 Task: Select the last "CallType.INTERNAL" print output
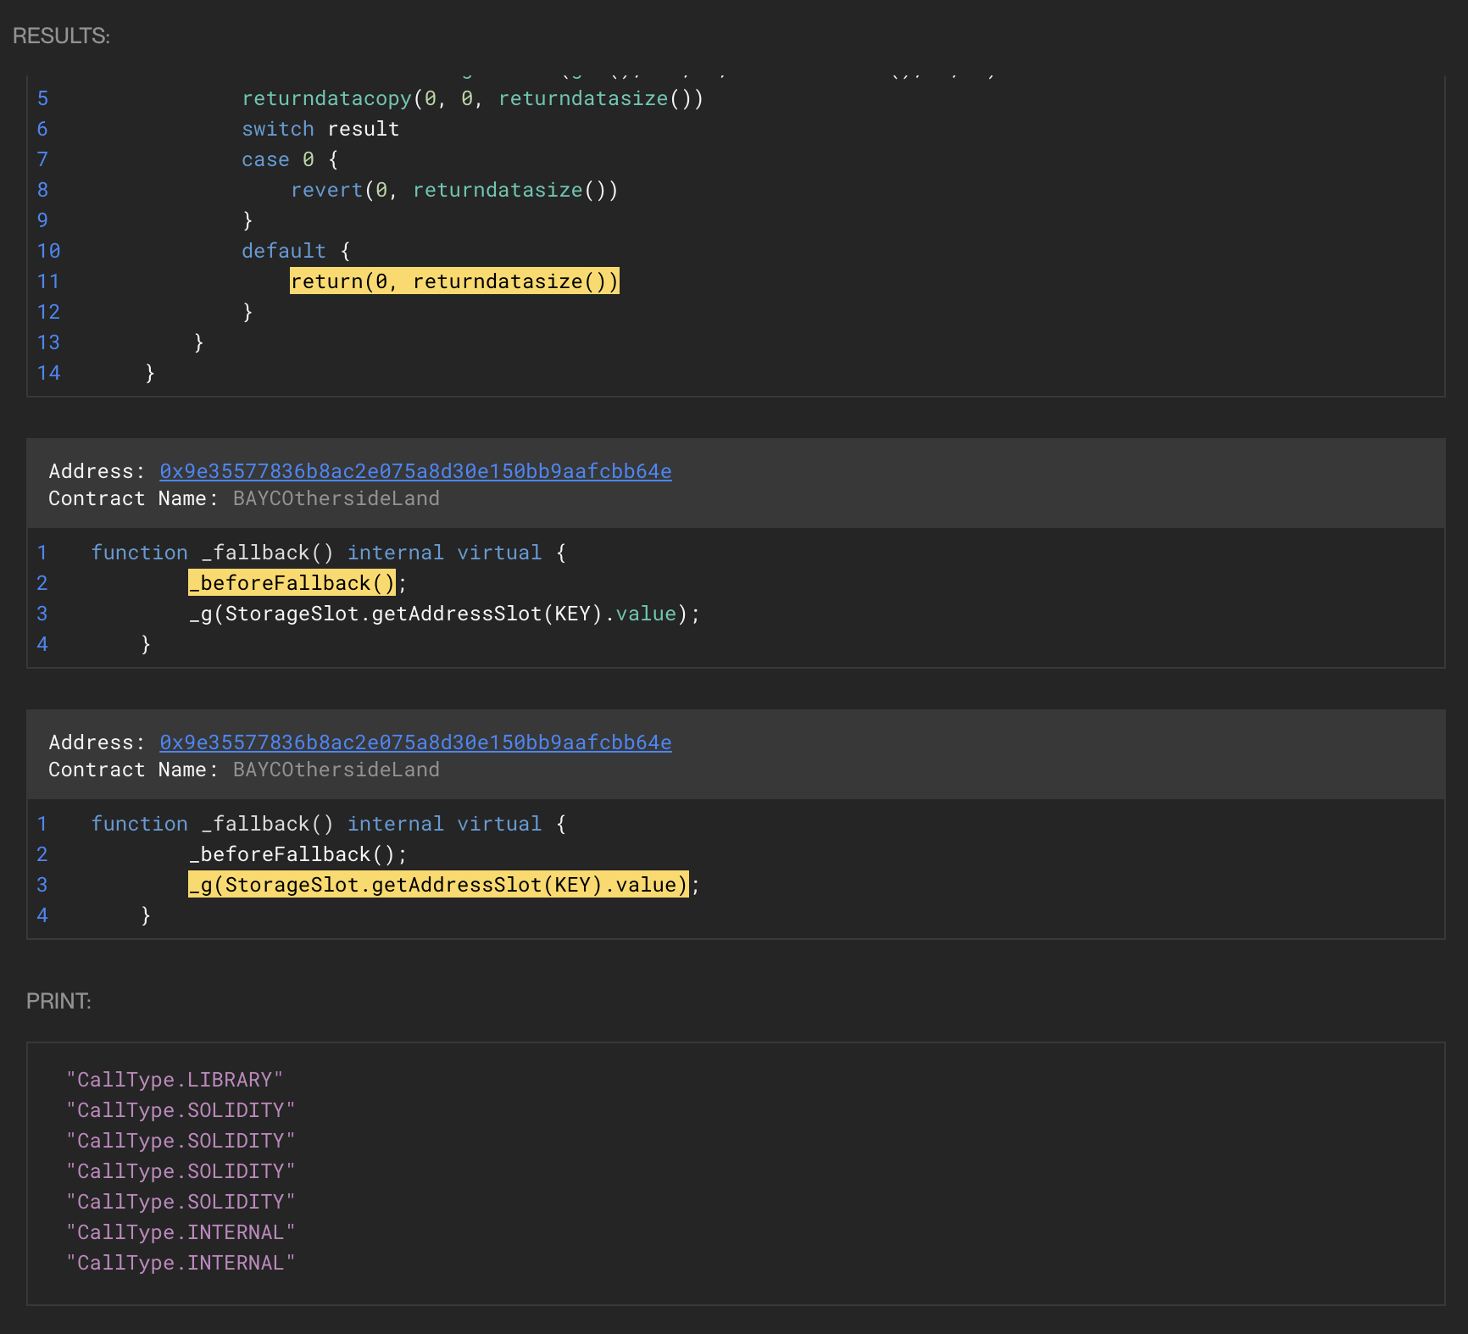pyautogui.click(x=181, y=1263)
